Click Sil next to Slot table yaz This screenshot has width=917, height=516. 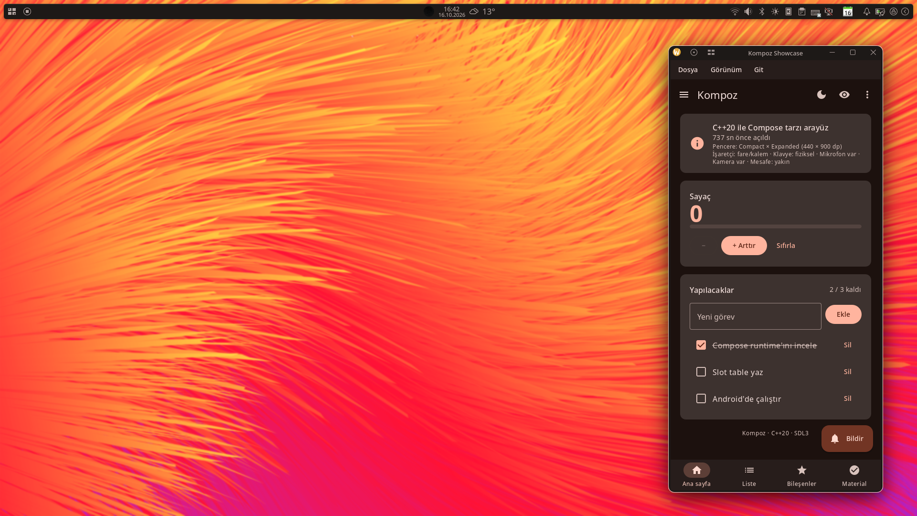848,372
